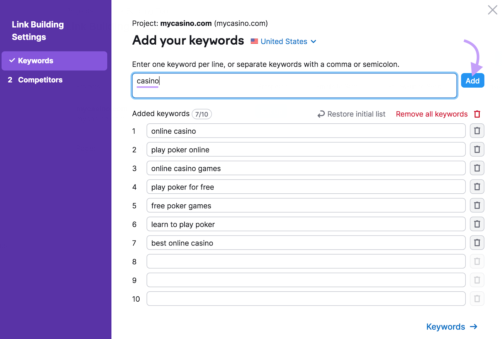Delete the "free poker games" keyword
Screen dimensions: 502x339
[477, 205]
